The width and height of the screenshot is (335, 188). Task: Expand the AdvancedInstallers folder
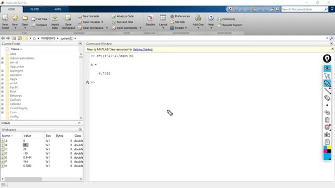pyautogui.click(x=2, y=58)
